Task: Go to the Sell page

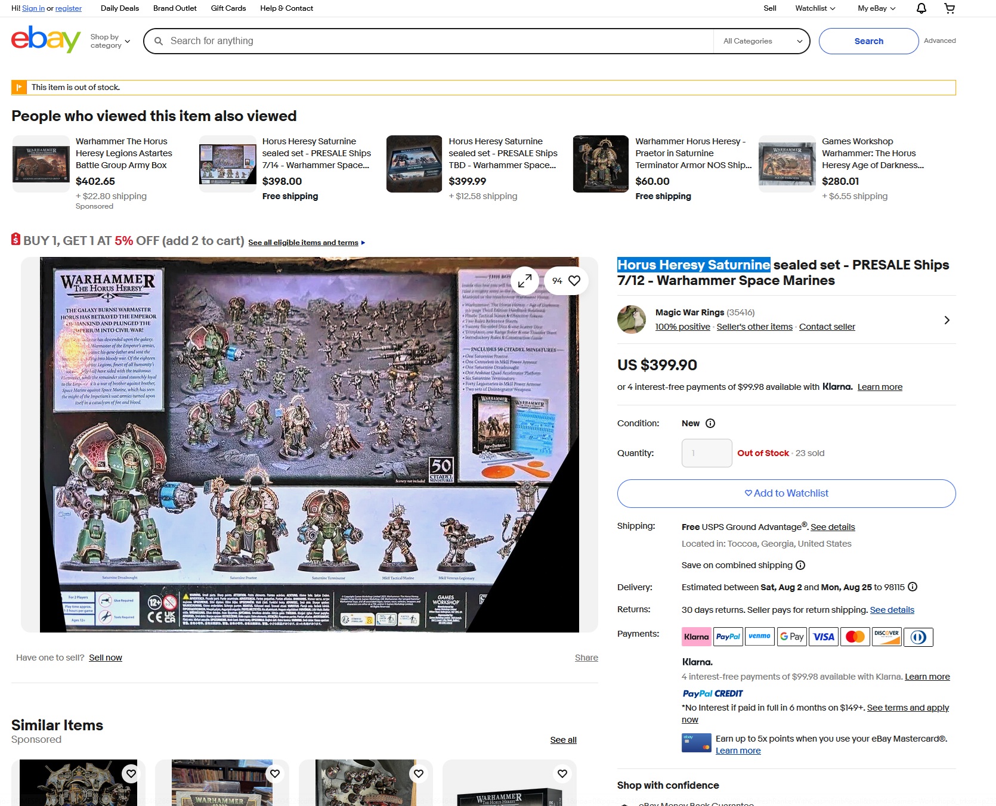Action: 770,8
